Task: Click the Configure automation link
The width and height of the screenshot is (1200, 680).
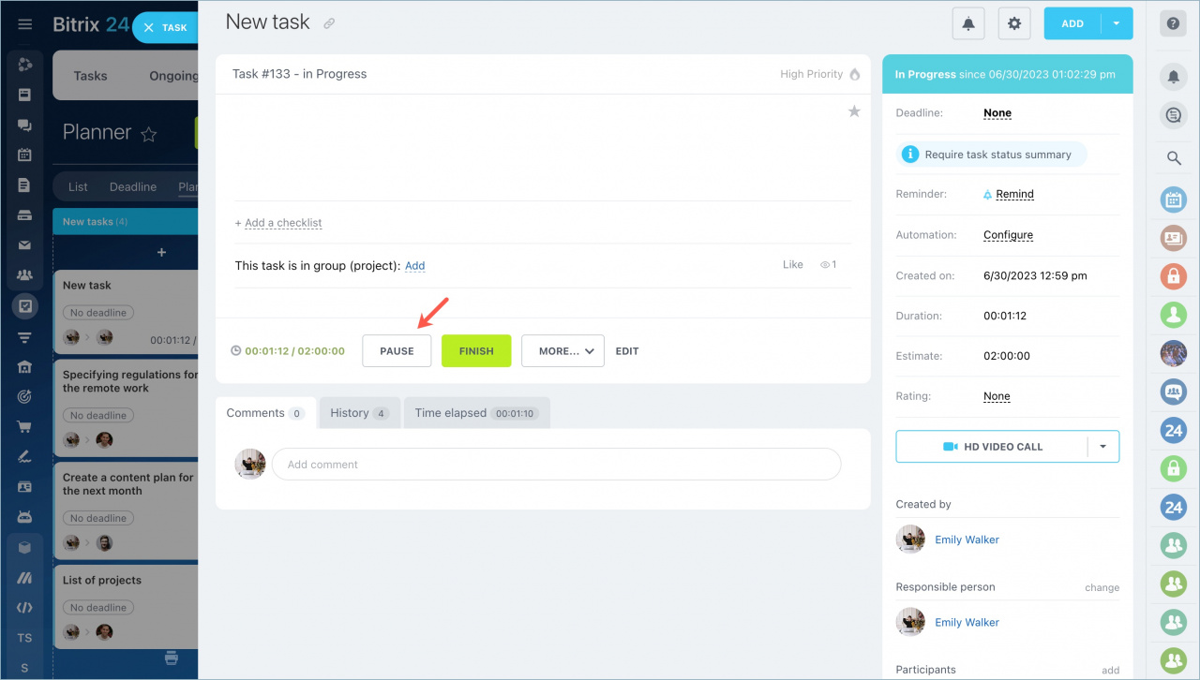Action: [x=1008, y=235]
